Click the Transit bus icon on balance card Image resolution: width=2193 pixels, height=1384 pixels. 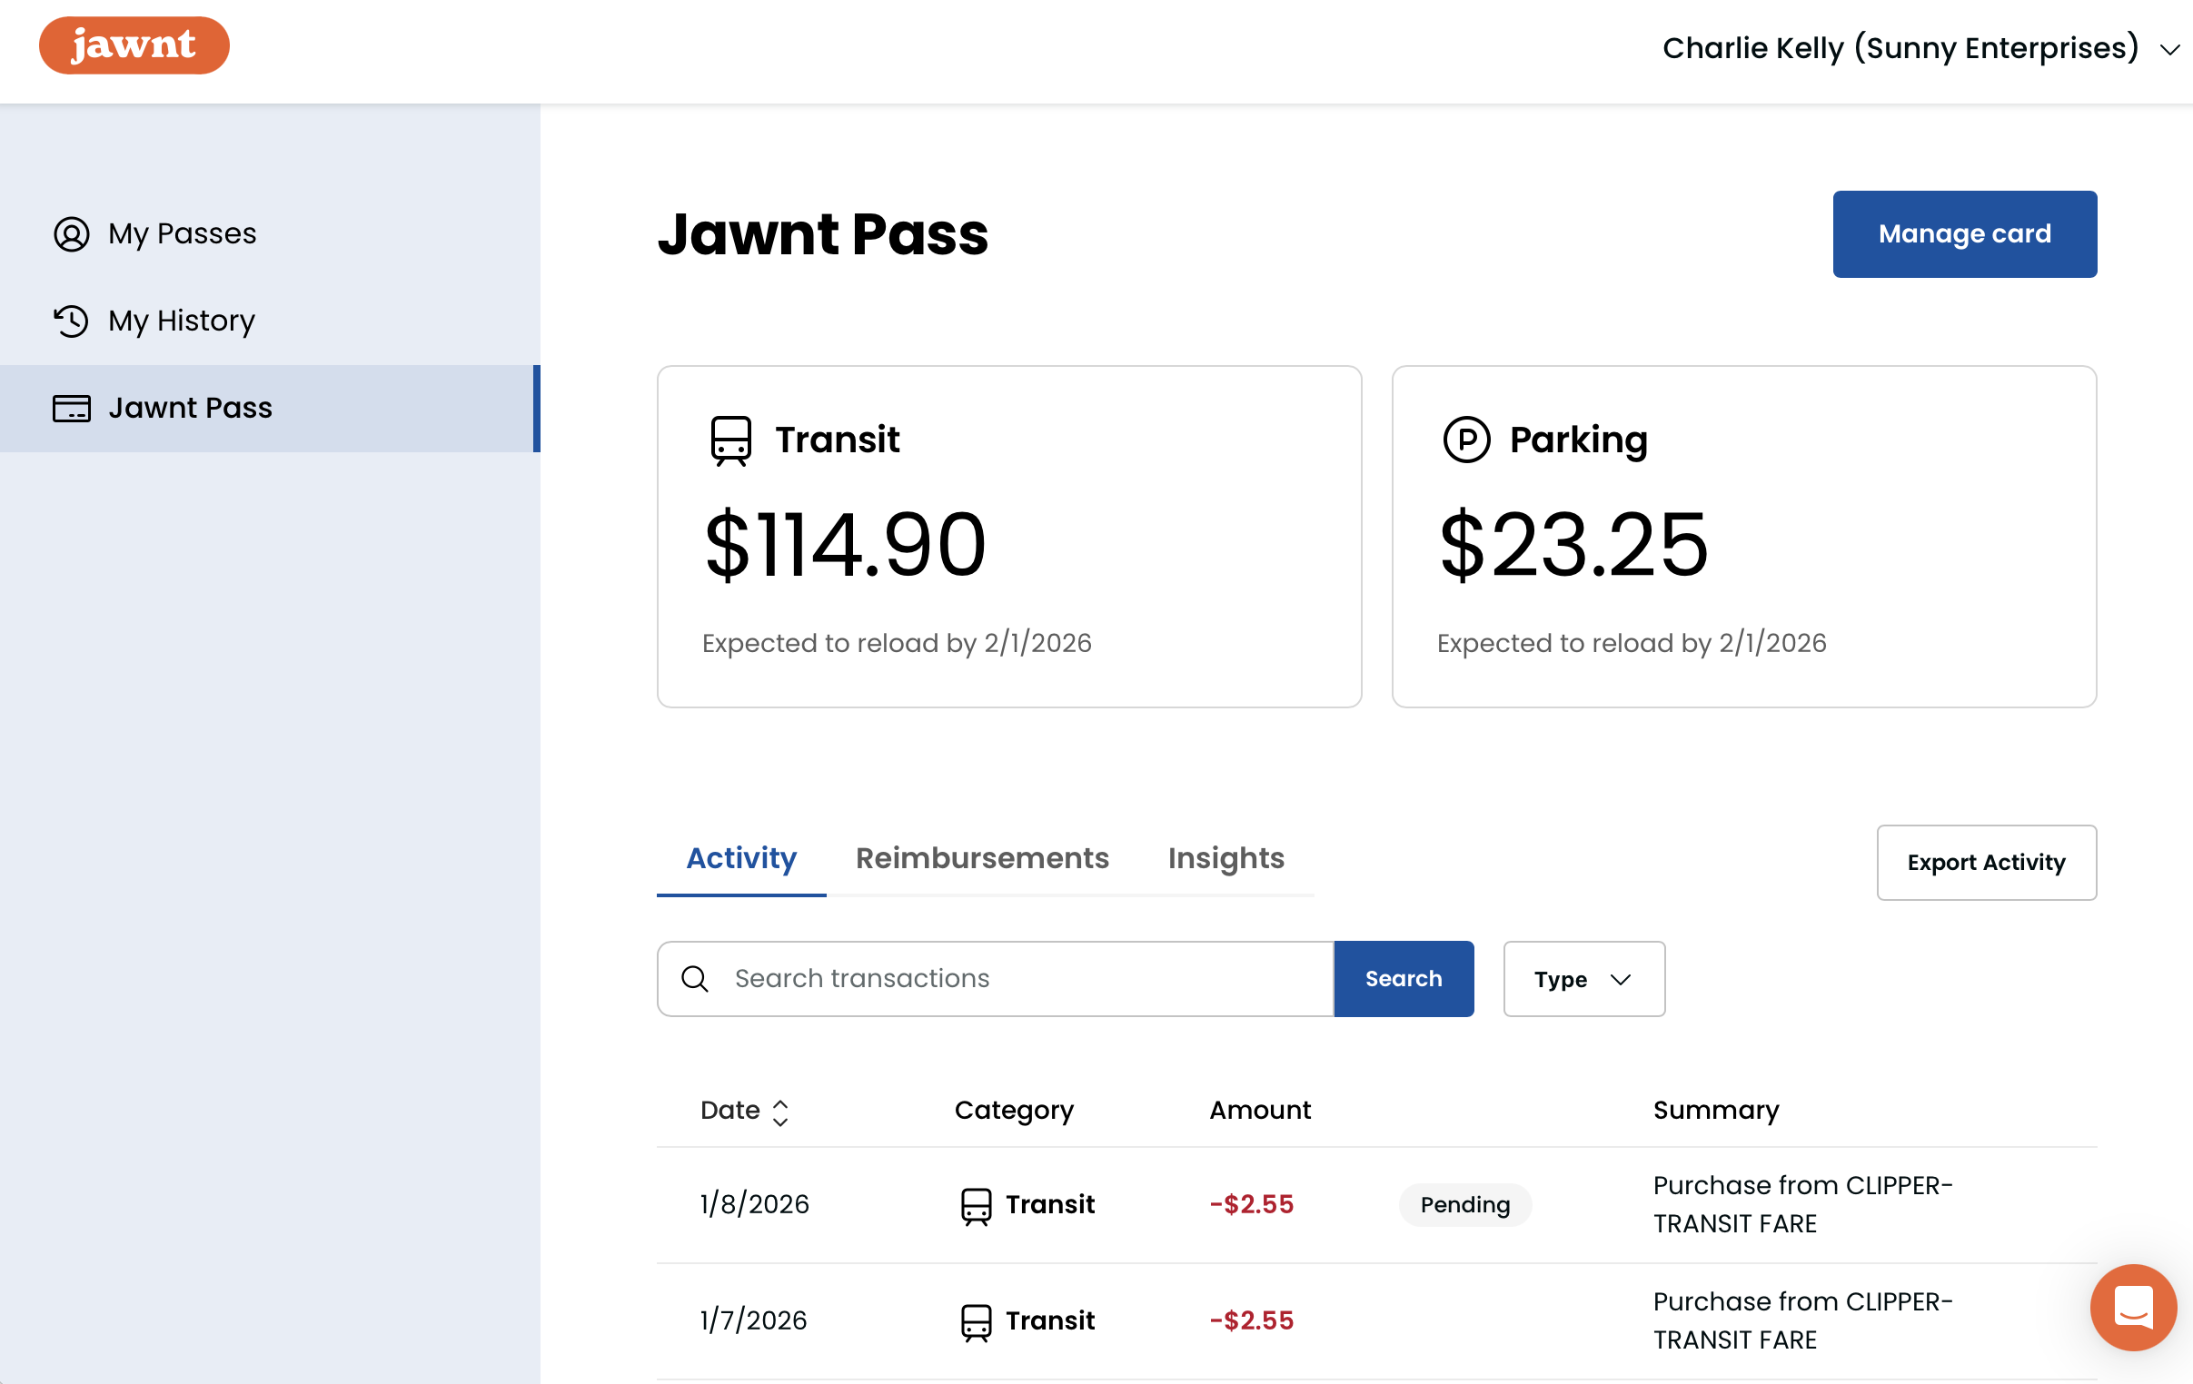pos(730,440)
